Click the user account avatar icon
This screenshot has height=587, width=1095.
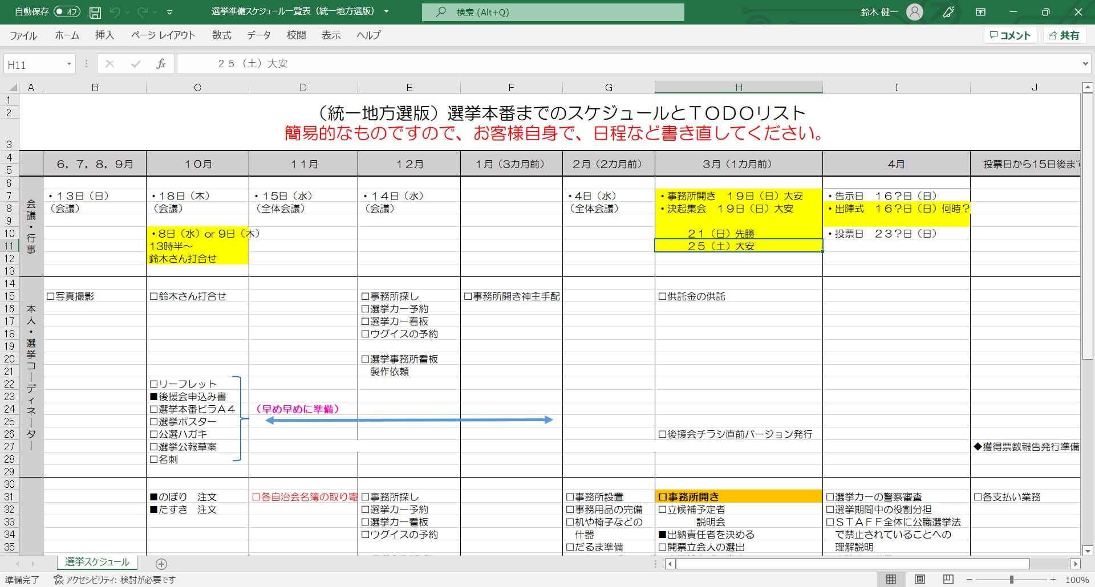[x=914, y=12]
